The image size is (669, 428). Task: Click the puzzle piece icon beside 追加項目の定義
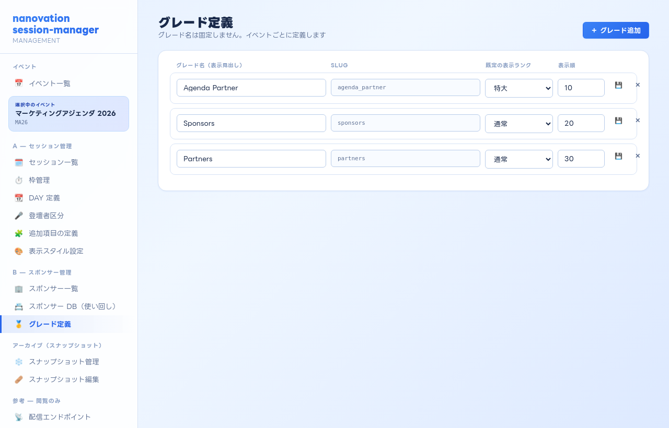point(19,233)
